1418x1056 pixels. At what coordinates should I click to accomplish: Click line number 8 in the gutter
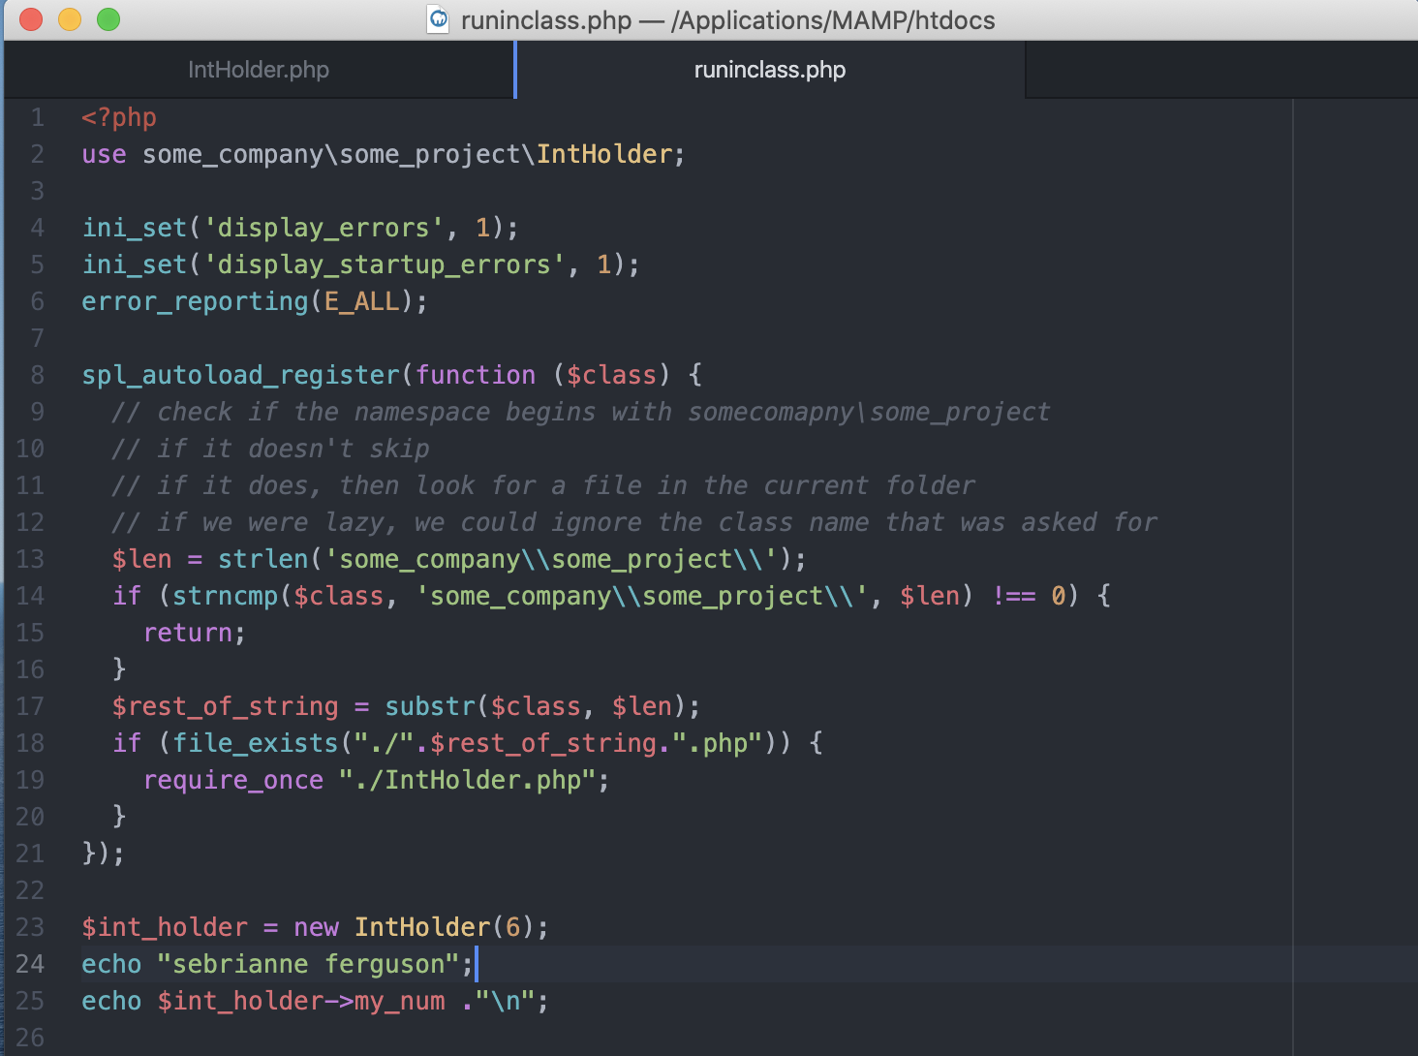tap(37, 375)
